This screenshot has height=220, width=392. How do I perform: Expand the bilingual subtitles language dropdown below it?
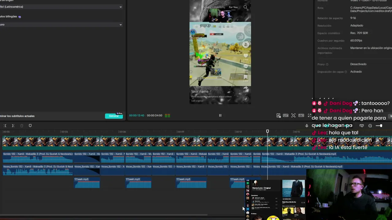61,24
